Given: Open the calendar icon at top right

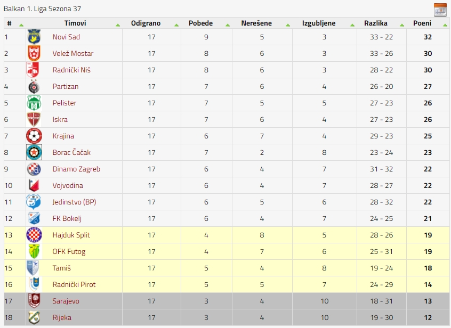Looking at the screenshot, I should pos(440,10).
